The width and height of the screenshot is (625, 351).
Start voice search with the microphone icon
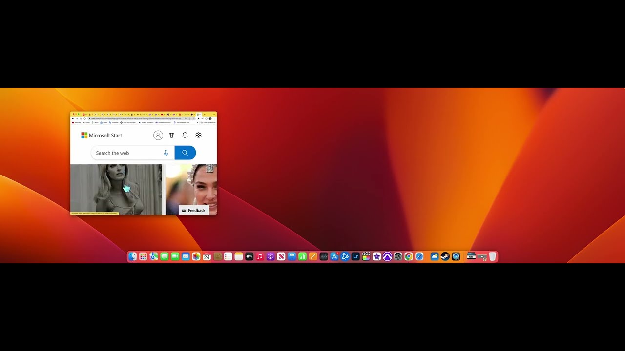tap(166, 153)
